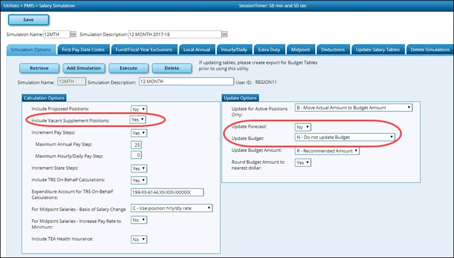The image size is (454, 258).
Task: Click the Retrieve button
Action: 39,68
